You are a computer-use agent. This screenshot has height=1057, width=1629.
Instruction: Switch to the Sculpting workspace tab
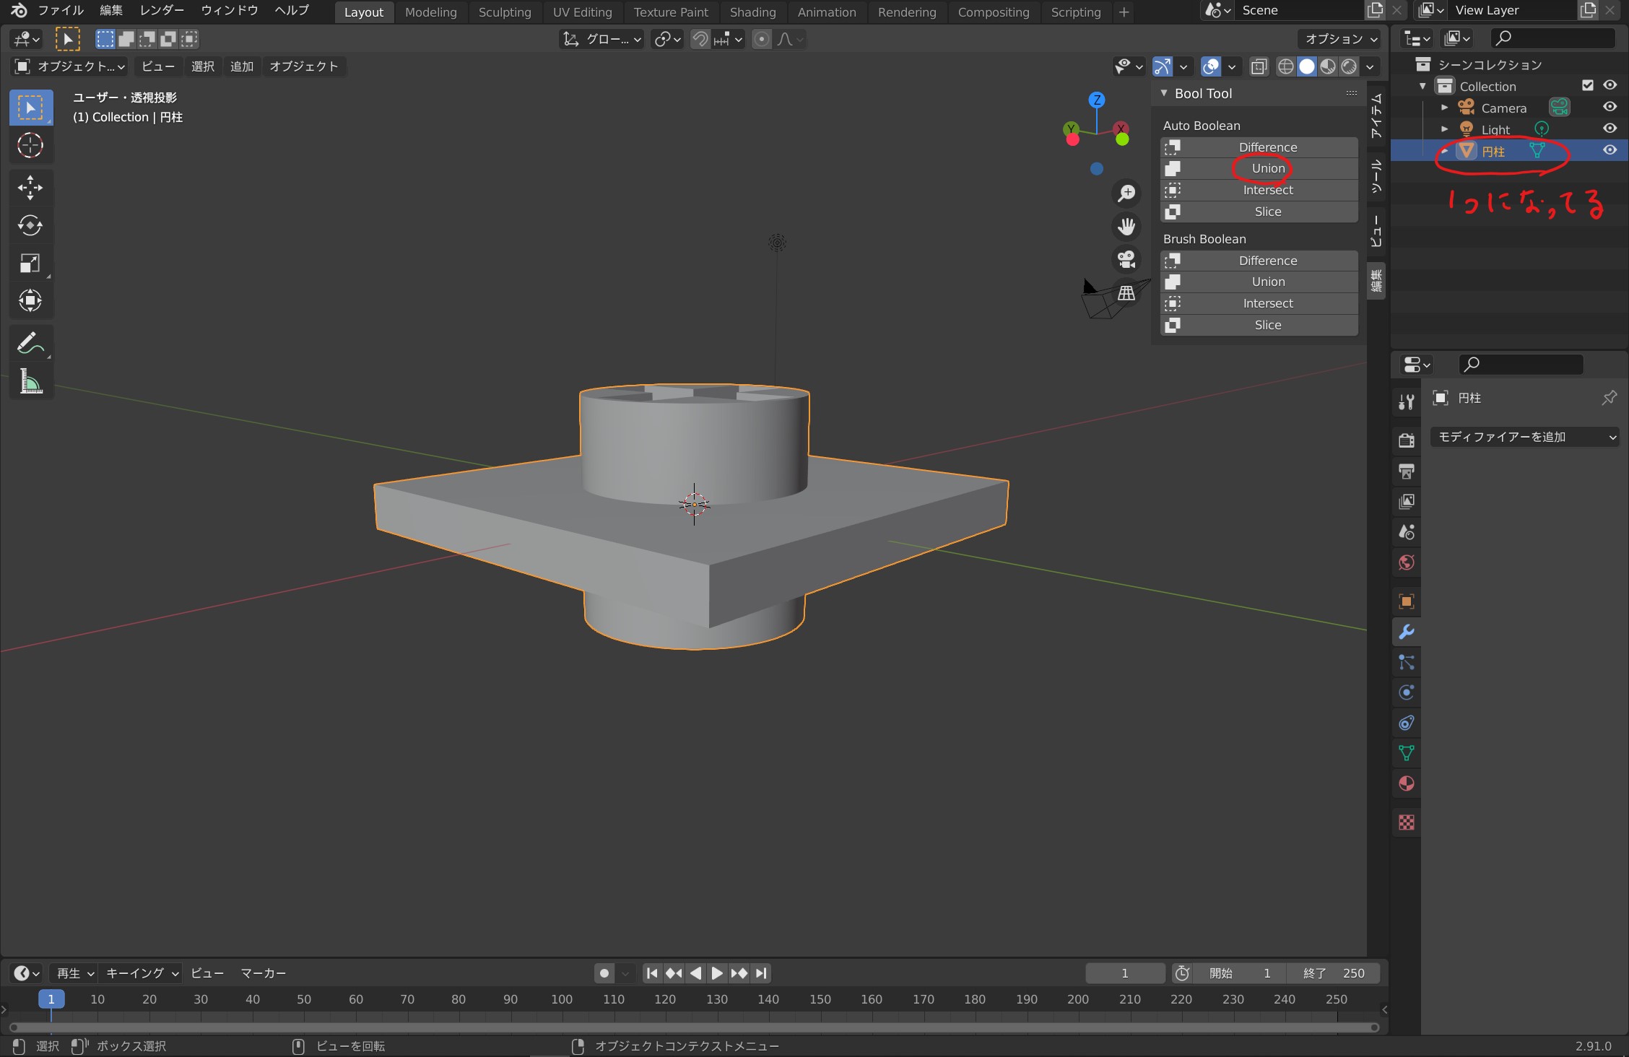pos(504,12)
